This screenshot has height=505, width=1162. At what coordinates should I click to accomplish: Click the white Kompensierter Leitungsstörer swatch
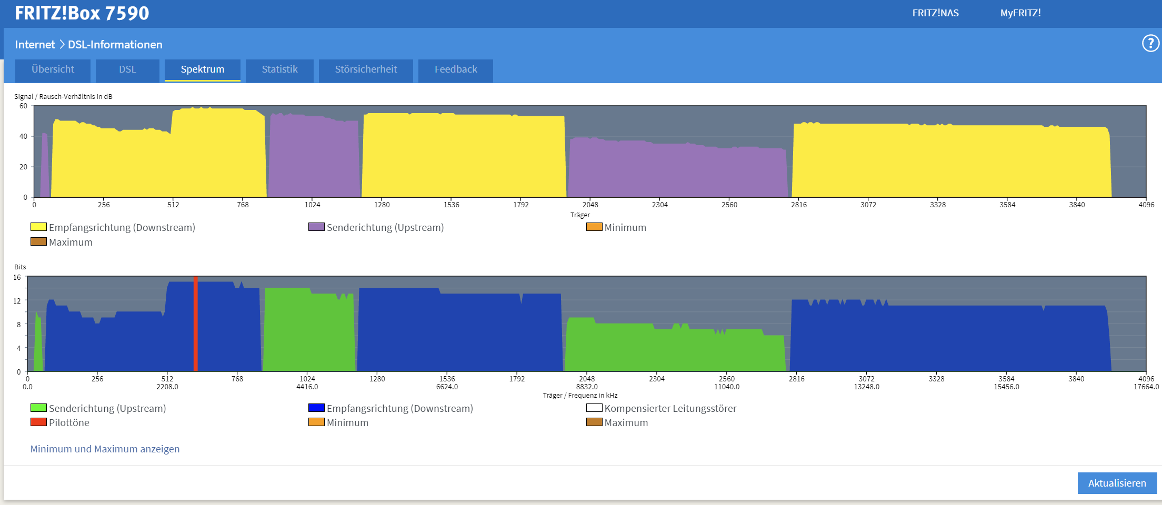pos(594,408)
